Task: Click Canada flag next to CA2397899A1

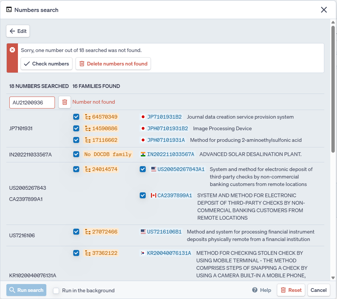Action: 153,195
